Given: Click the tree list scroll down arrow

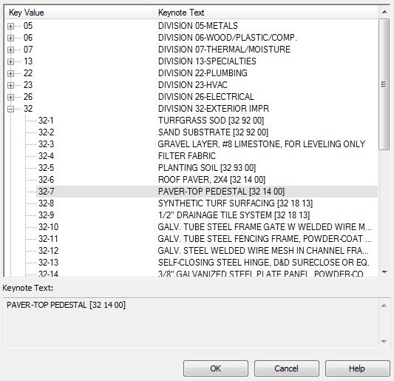Looking at the screenshot, I should (x=384, y=272).
